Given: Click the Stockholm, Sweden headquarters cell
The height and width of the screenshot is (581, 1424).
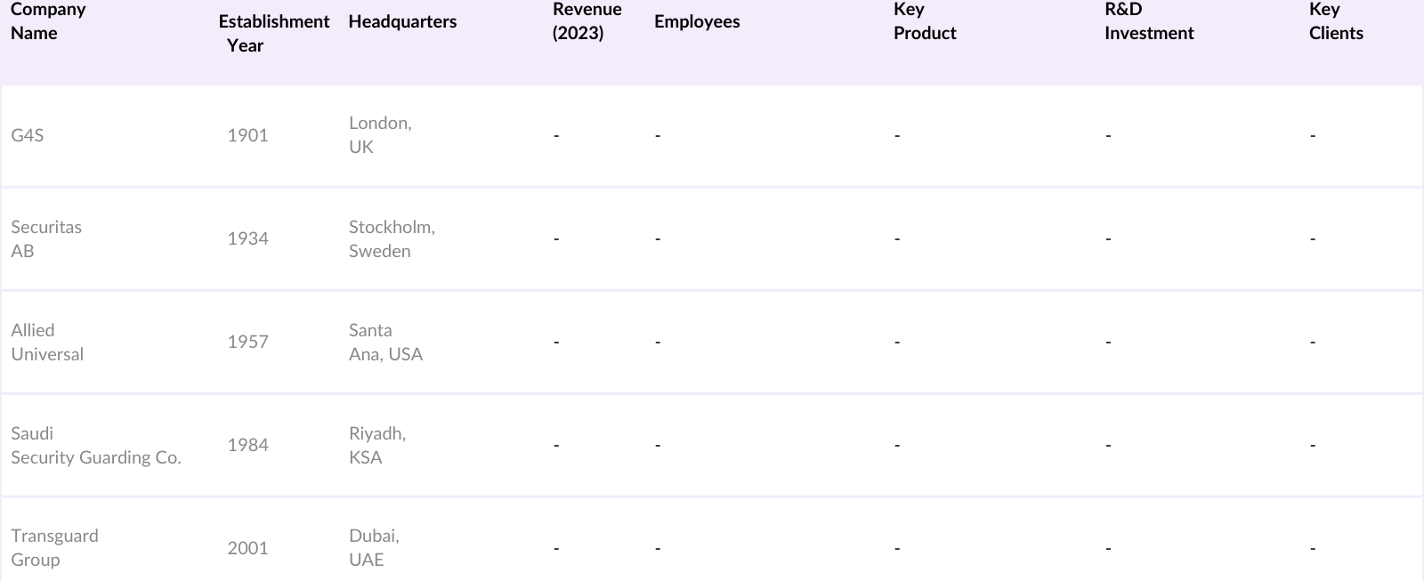Looking at the screenshot, I should [392, 238].
